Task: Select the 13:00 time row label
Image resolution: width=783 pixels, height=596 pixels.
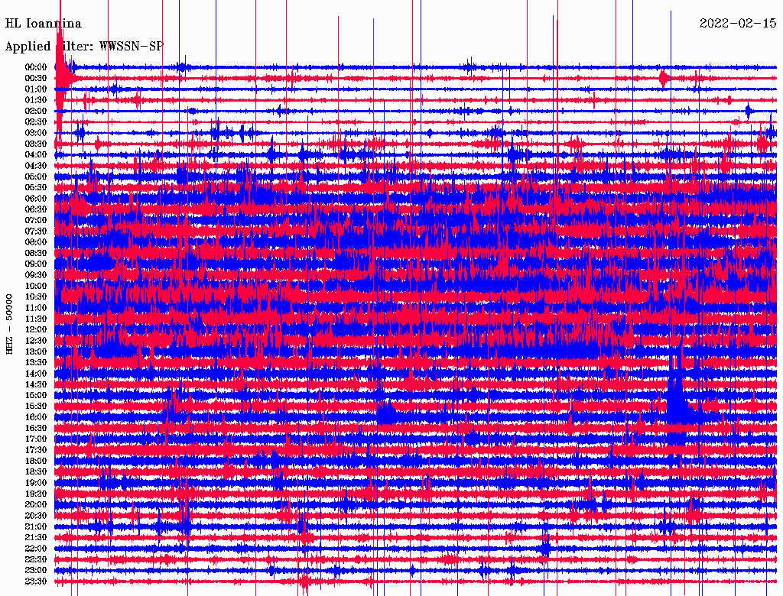Action: 36,351
